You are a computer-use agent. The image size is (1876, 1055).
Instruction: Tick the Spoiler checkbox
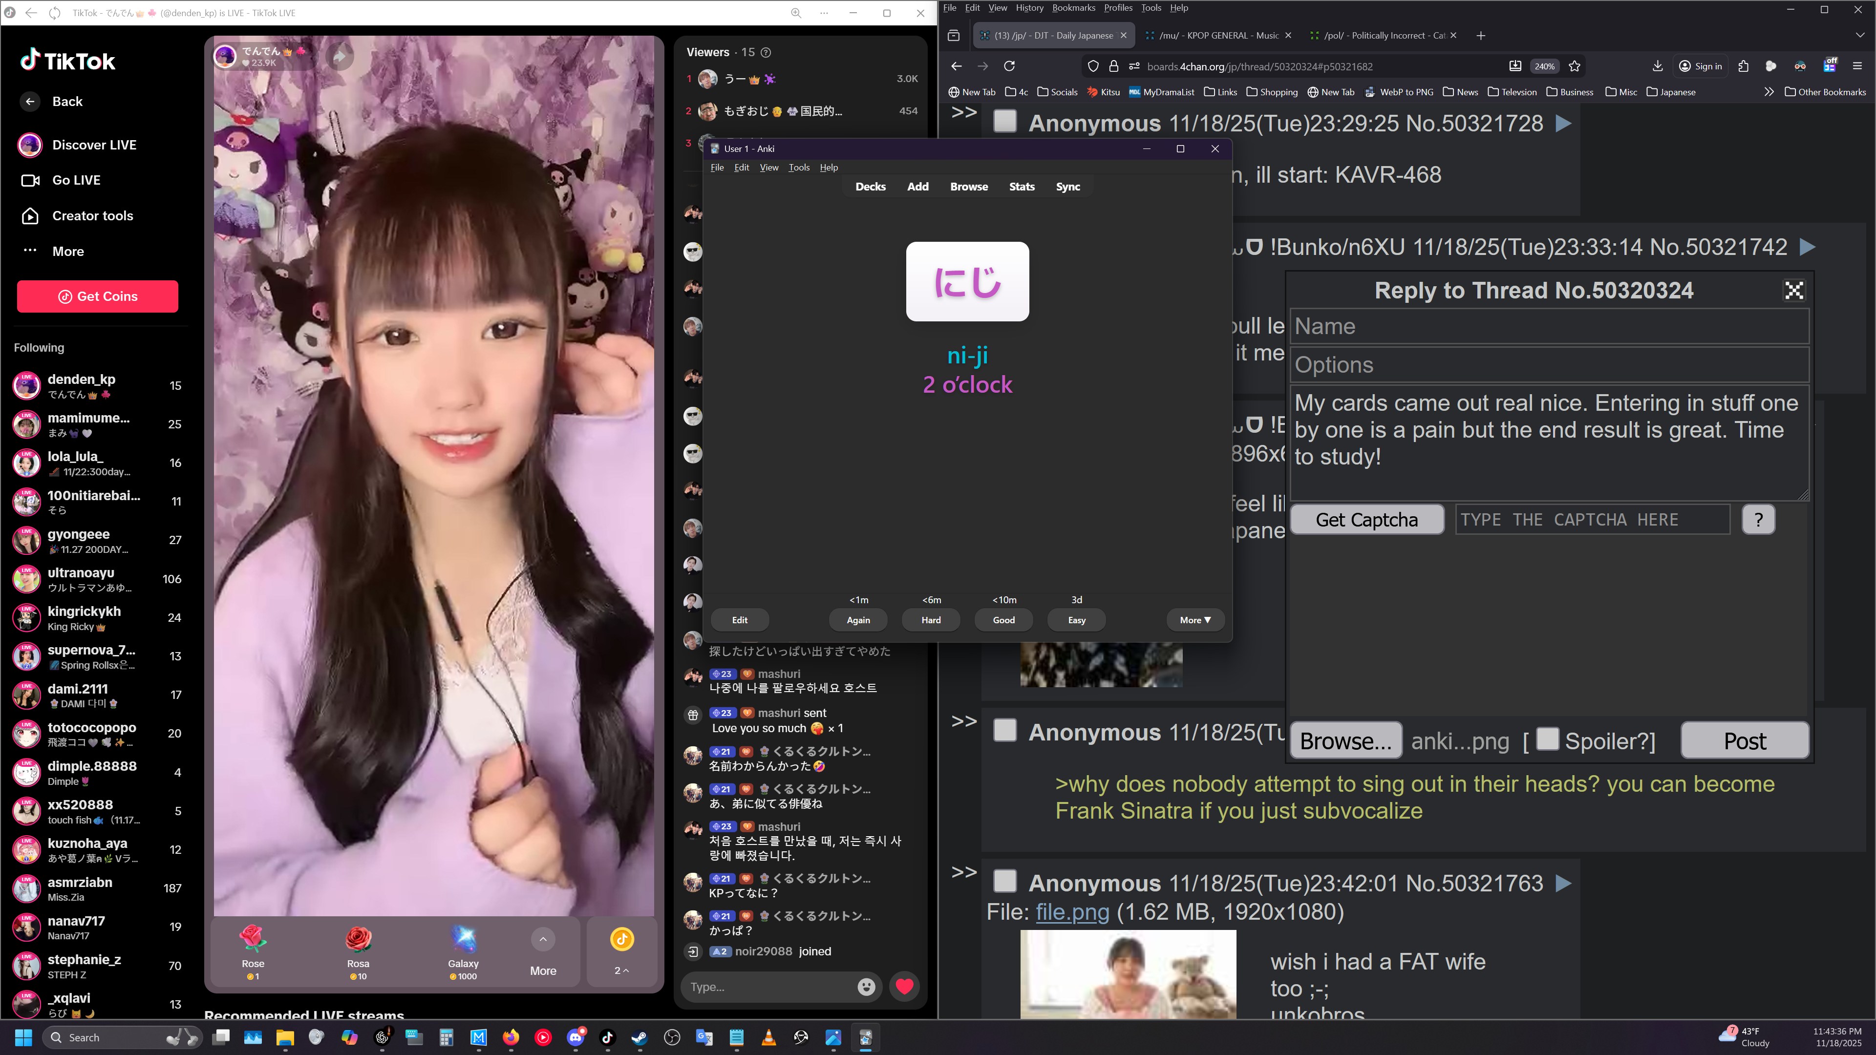click(x=1548, y=739)
